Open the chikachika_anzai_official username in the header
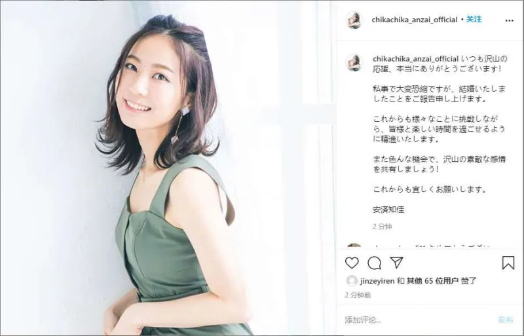Image resolution: width=524 pixels, height=336 pixels. [415, 20]
